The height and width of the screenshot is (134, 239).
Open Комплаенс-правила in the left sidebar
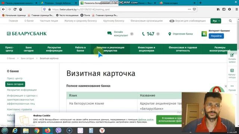click(19, 109)
